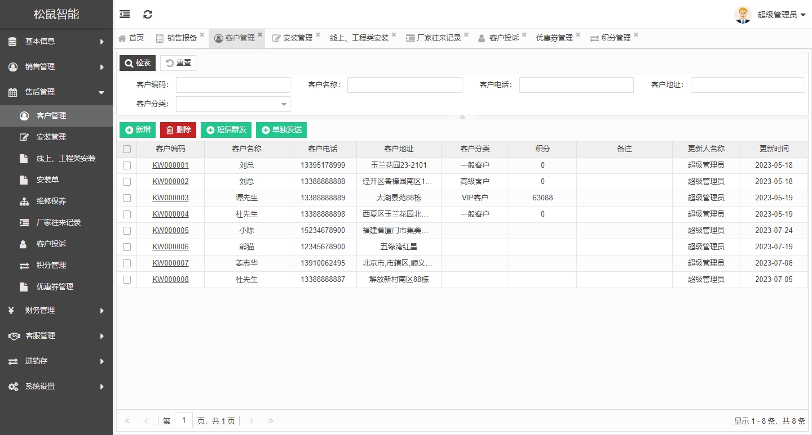Open the 超级管理员 user dropdown
The image size is (812, 435).
pos(781,15)
